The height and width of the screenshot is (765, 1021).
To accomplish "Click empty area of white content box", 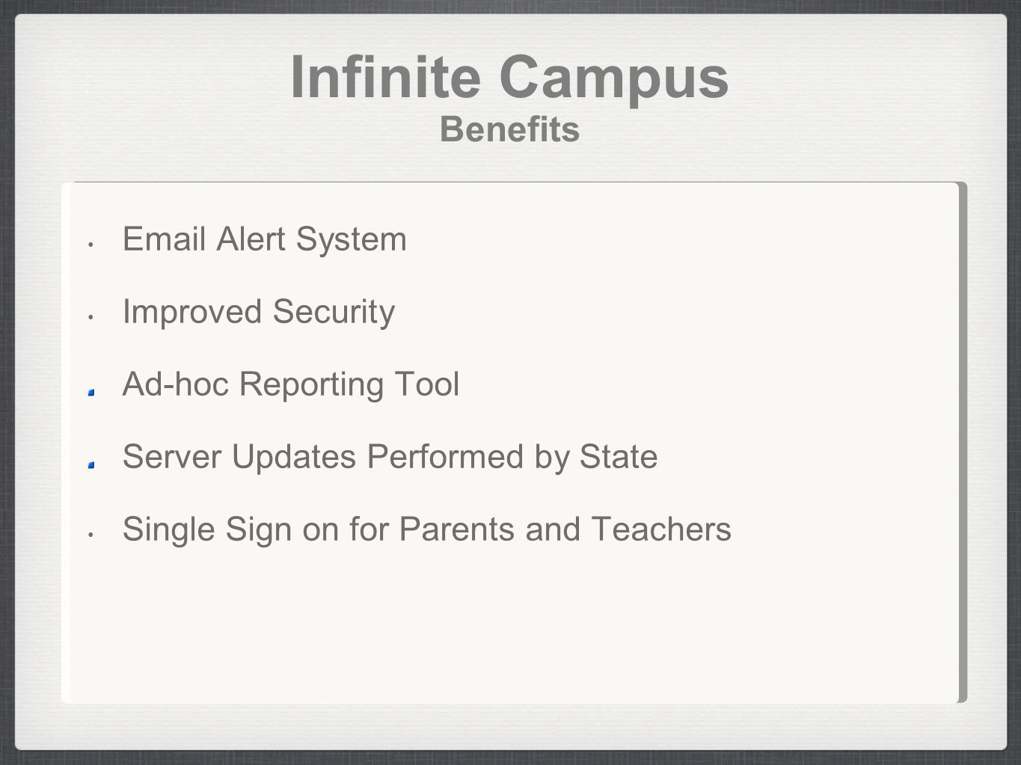I will 509,628.
